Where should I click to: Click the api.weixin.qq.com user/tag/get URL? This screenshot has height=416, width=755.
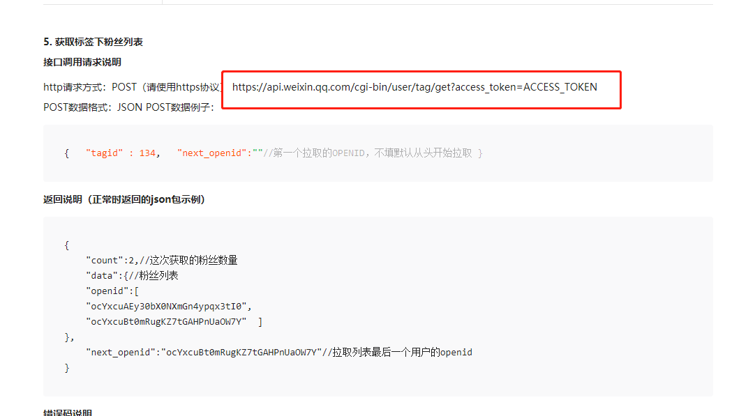(414, 87)
